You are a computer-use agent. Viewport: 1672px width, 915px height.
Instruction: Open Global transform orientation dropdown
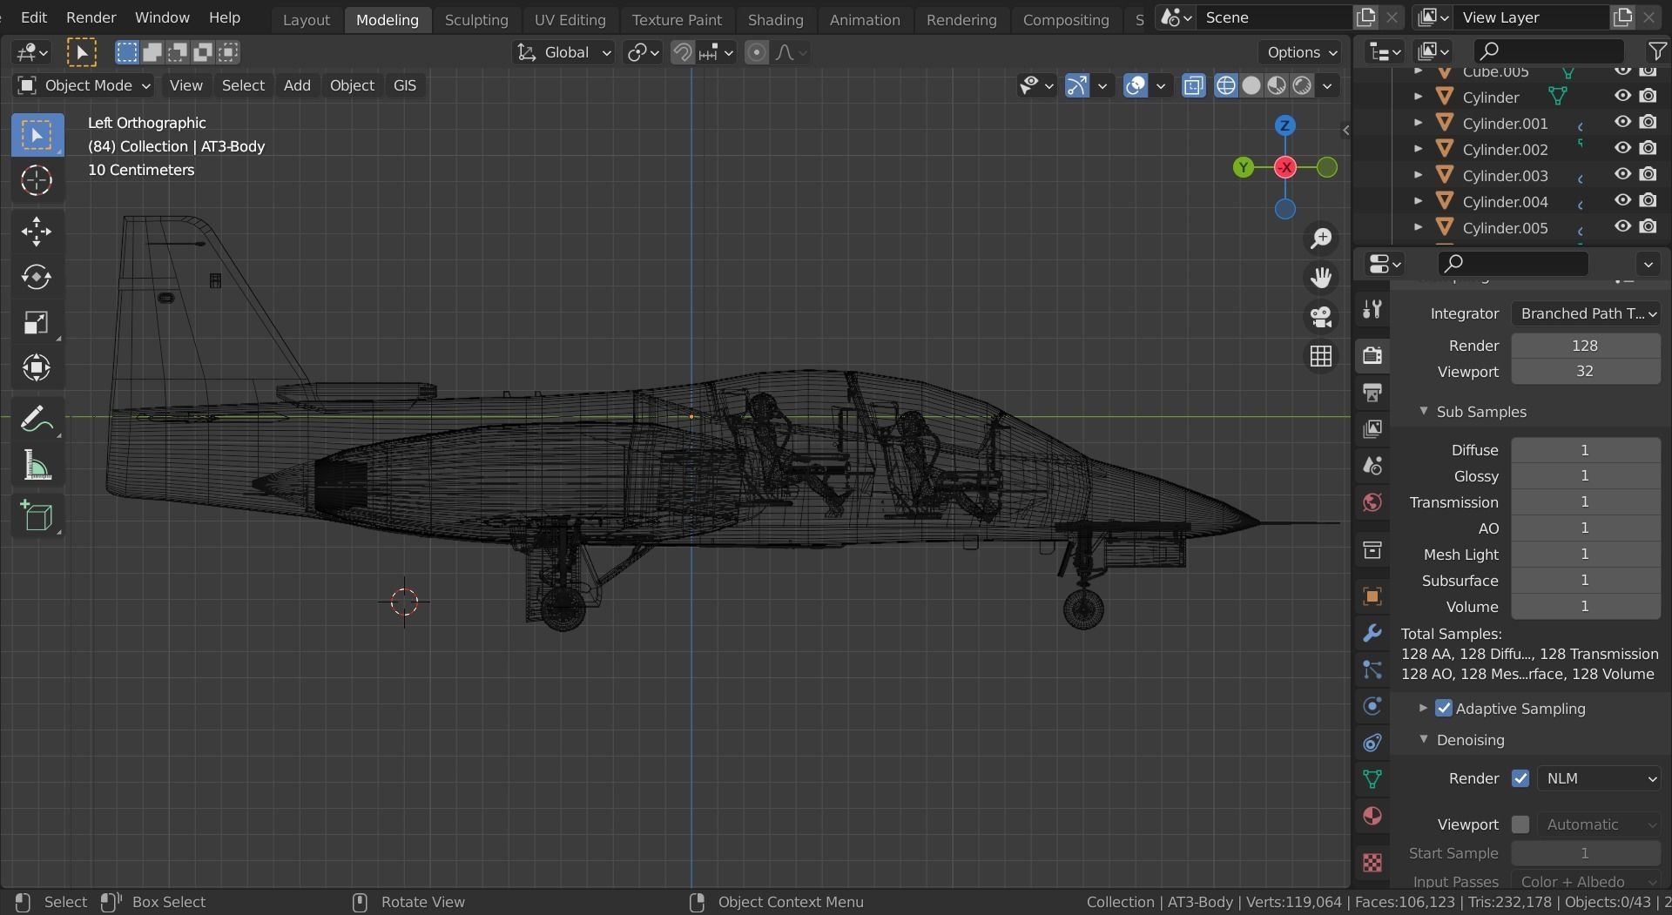[x=563, y=53]
